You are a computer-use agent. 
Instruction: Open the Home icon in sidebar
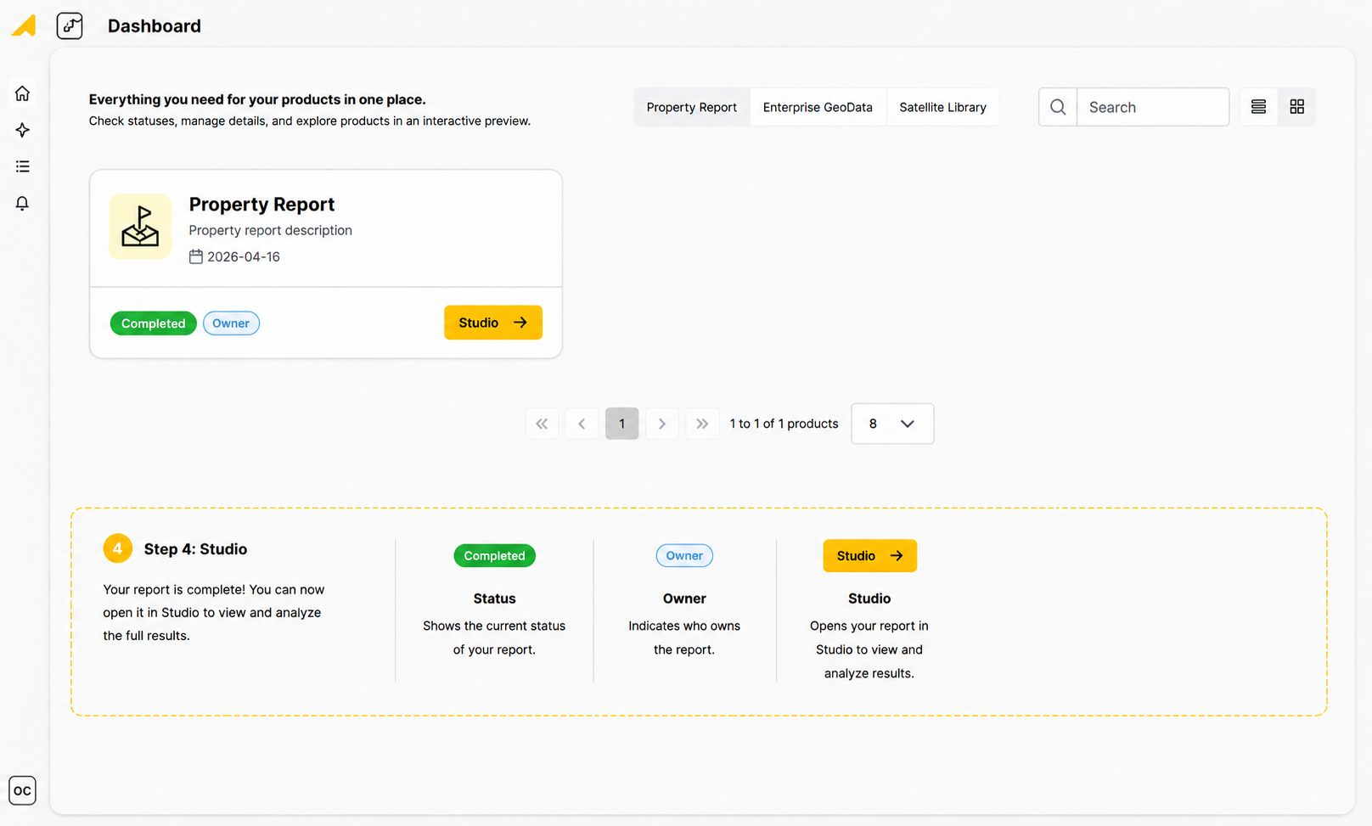[x=23, y=93]
